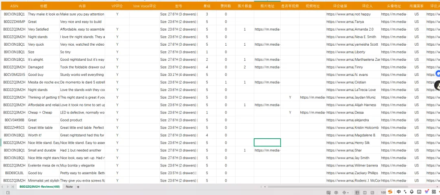Go to the previous sheet tab arrow
Image resolution: width=440 pixels, height=195 pixels.
pos(2,186)
